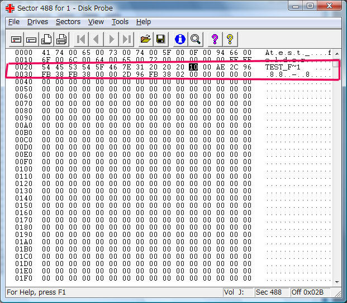This screenshot has width=347, height=303.
Task: Go to first sector button
Action: [81, 39]
